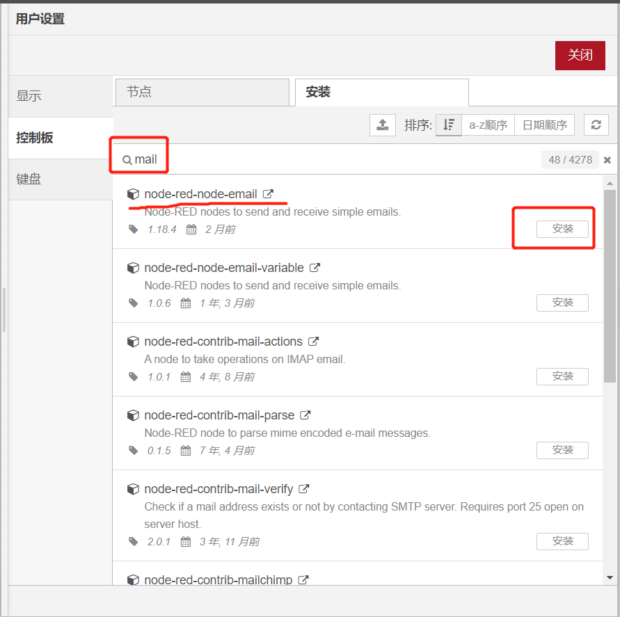Open node-red-contrib-mail-parse external link icon
The height and width of the screenshot is (617, 620).
tap(305, 415)
